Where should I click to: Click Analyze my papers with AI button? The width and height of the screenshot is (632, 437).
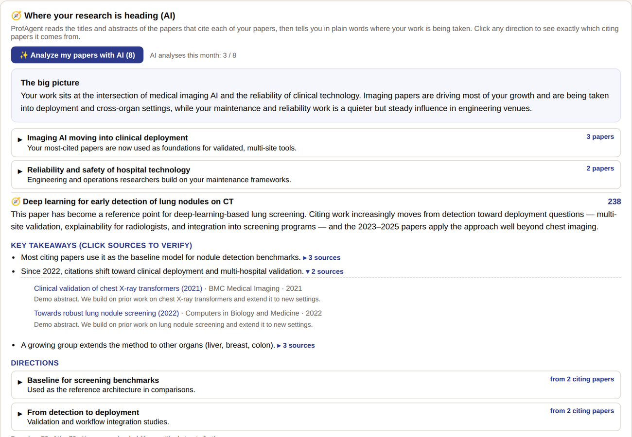[77, 55]
